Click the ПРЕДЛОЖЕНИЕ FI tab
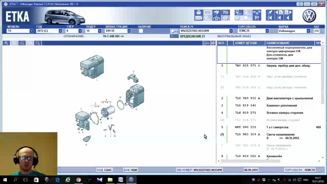The image size is (327, 184). tap(192, 36)
